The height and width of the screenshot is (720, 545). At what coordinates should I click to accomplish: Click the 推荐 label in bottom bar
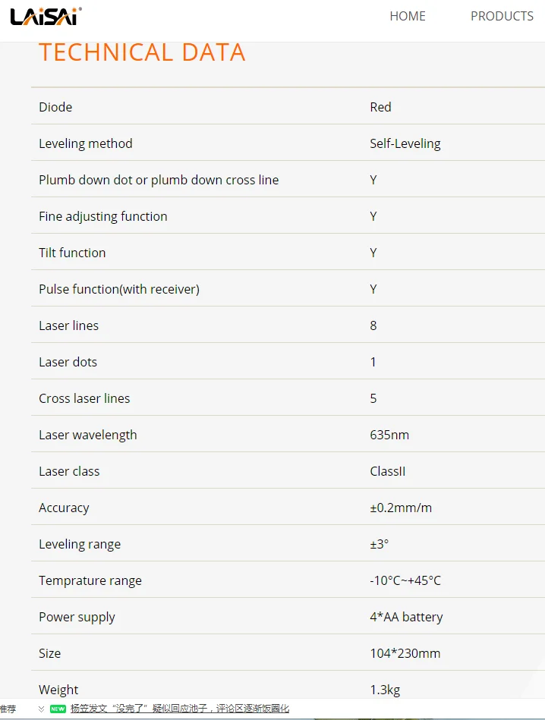[x=8, y=709]
